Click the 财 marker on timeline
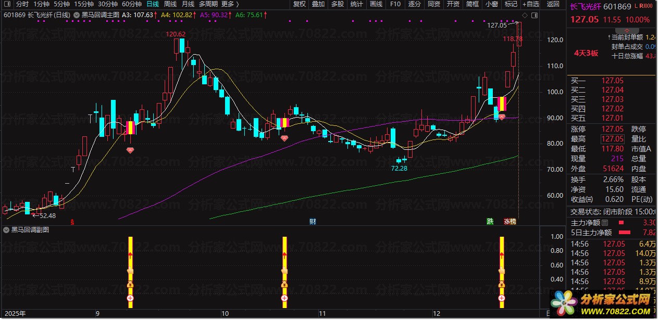The width and height of the screenshot is (659, 320). [x=313, y=221]
